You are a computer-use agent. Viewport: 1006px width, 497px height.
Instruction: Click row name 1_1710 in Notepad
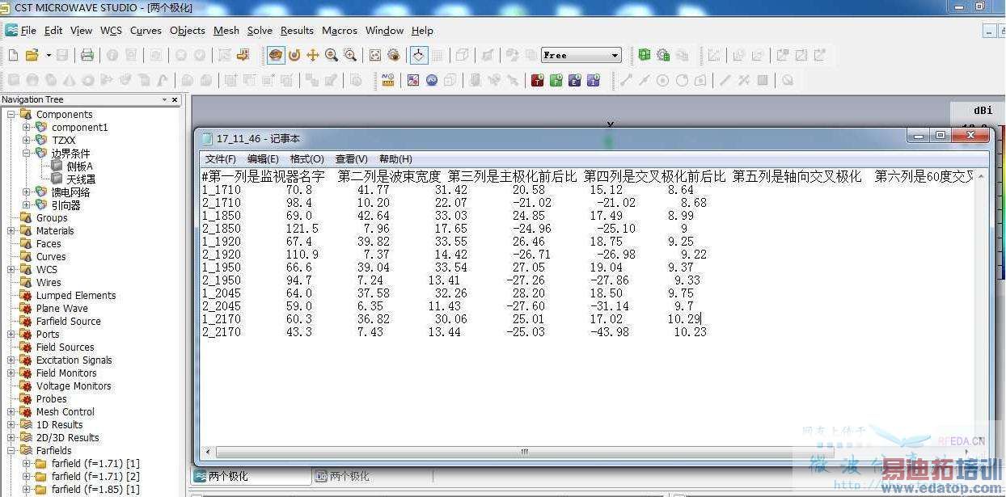[222, 190]
